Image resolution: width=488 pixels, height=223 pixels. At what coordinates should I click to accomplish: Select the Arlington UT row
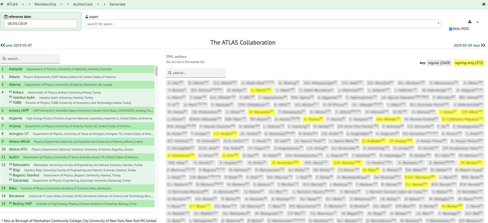tap(77, 134)
